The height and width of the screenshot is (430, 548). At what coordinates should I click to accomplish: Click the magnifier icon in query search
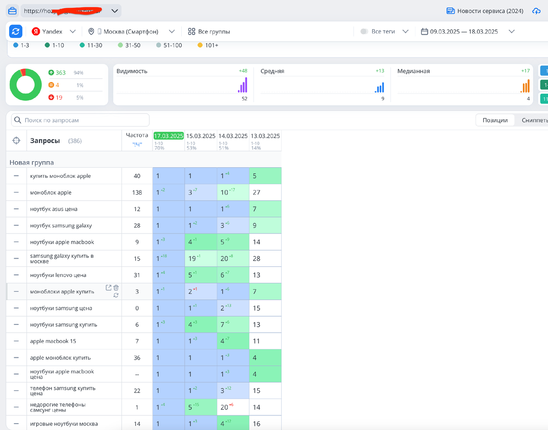coord(18,120)
